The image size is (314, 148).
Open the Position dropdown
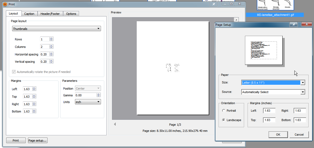point(88,89)
